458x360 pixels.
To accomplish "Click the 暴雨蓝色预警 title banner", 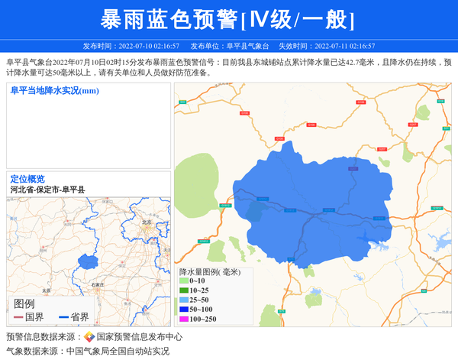I will [x=228, y=19].
